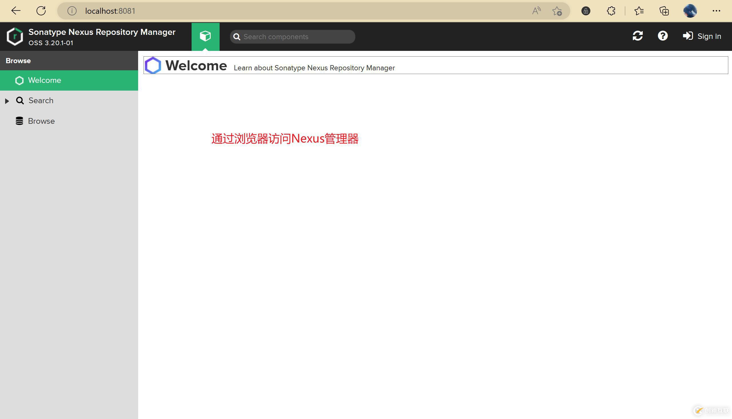Image resolution: width=732 pixels, height=419 pixels.
Task: Select Welcome in the sidebar
Action: coord(69,80)
